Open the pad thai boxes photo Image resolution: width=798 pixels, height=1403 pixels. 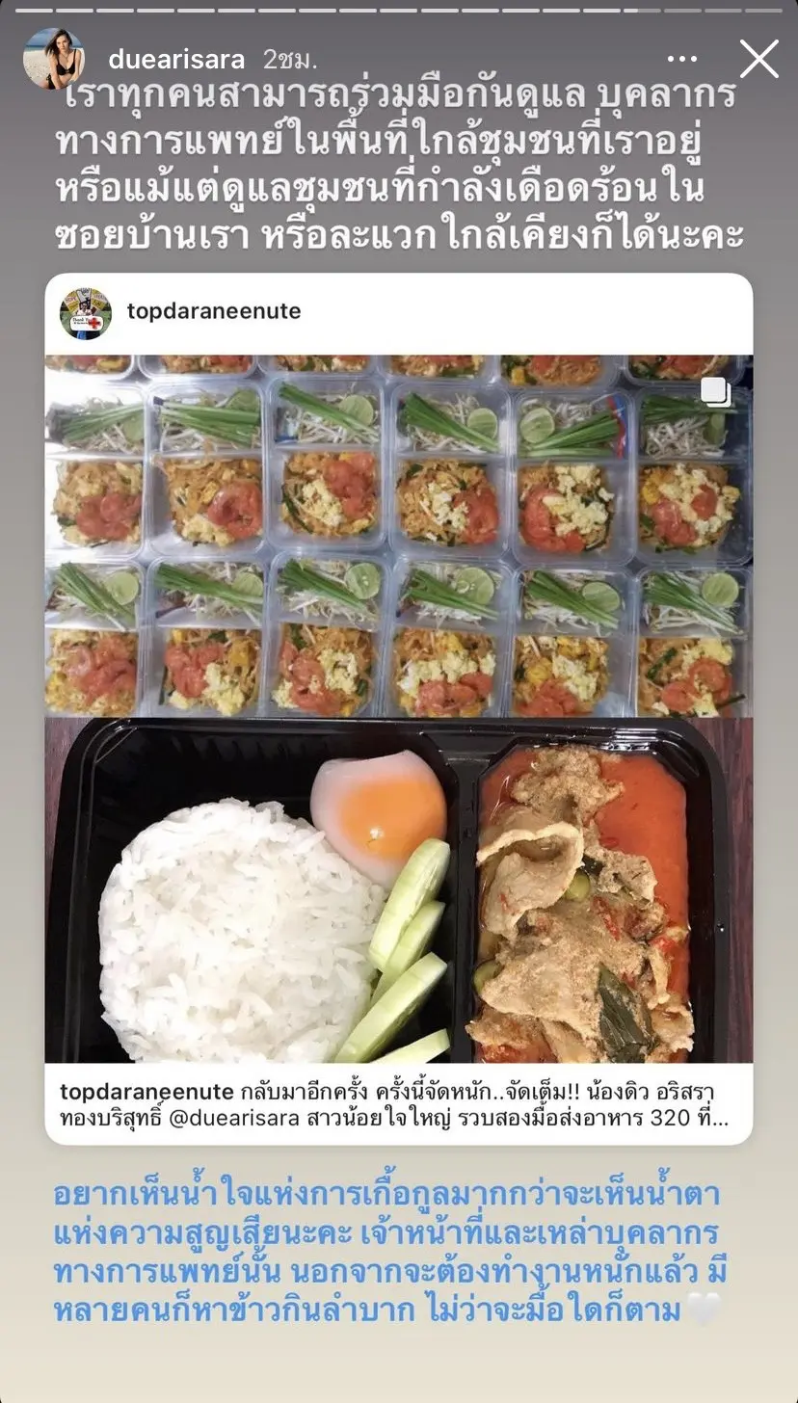click(x=398, y=537)
